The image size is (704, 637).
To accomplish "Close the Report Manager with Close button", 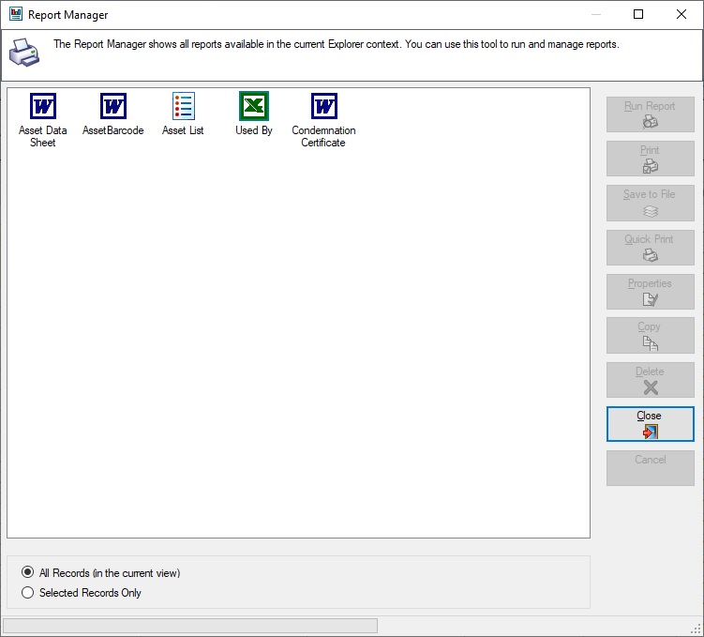I will (x=651, y=424).
